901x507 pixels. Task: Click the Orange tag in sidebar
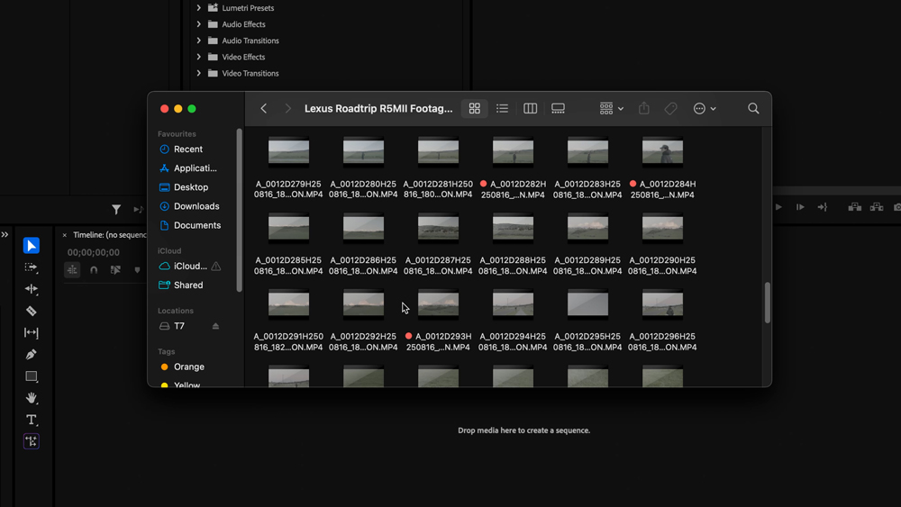click(x=182, y=367)
